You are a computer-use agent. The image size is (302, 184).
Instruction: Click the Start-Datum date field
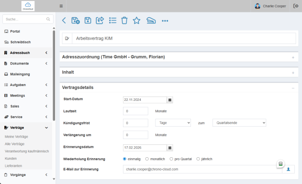pyautogui.click(x=145, y=100)
